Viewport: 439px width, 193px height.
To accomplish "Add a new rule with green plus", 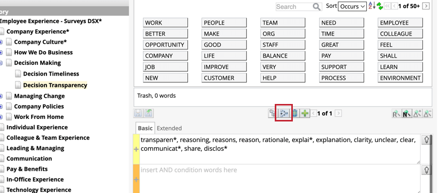I will tap(305, 113).
